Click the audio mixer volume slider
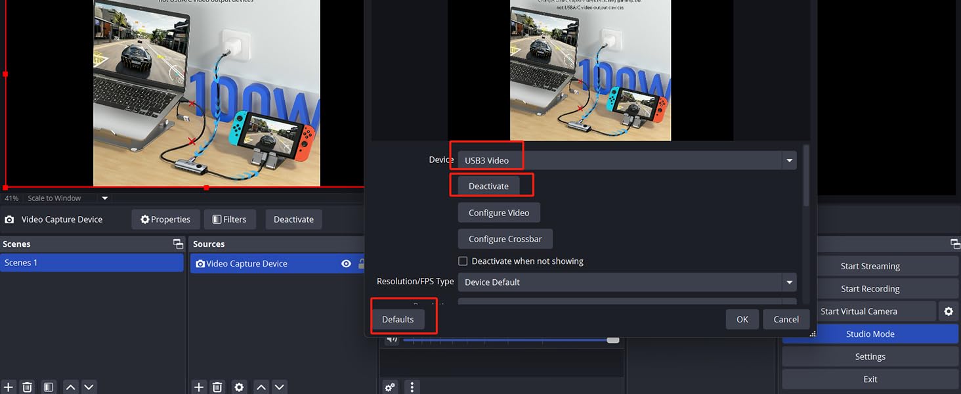Viewport: 961px width, 394px height. [509, 339]
